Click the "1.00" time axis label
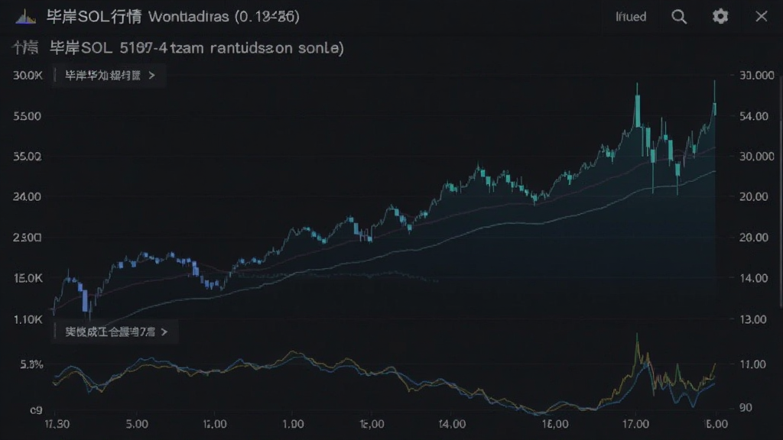Image resolution: width=783 pixels, height=440 pixels. 293,424
